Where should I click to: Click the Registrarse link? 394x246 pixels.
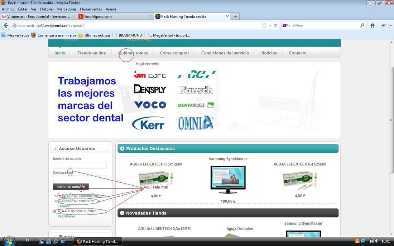(x=66, y=216)
